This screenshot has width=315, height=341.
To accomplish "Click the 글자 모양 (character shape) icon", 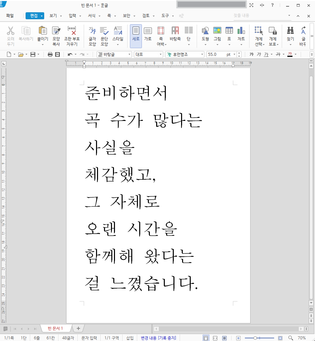I will coord(92,33).
